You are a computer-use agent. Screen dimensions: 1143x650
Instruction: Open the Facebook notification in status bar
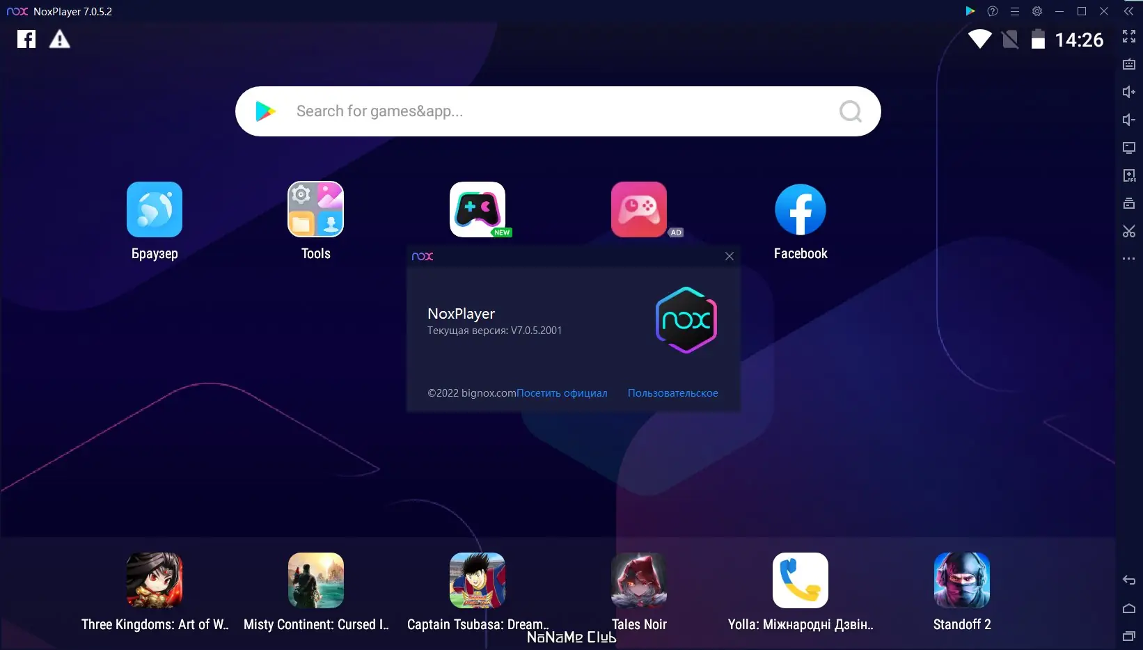[26, 39]
